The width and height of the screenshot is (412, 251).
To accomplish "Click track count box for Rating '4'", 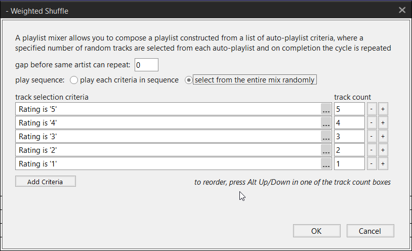I will [349, 123].
